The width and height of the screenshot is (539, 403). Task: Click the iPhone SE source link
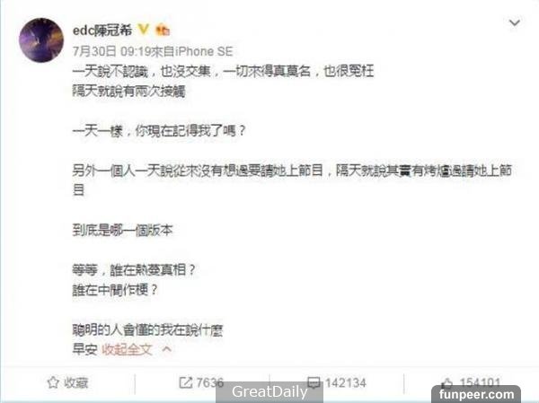click(204, 51)
